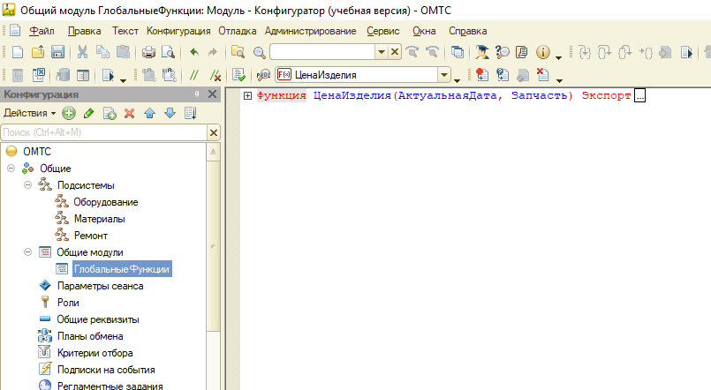Collapse the Общие tree node
The height and width of the screenshot is (390, 711).
pos(11,168)
